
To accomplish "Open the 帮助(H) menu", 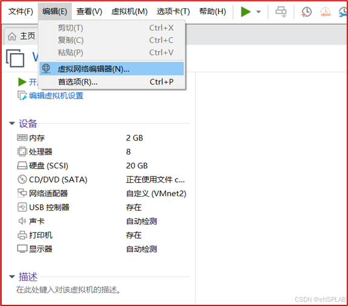I will tap(212, 11).
